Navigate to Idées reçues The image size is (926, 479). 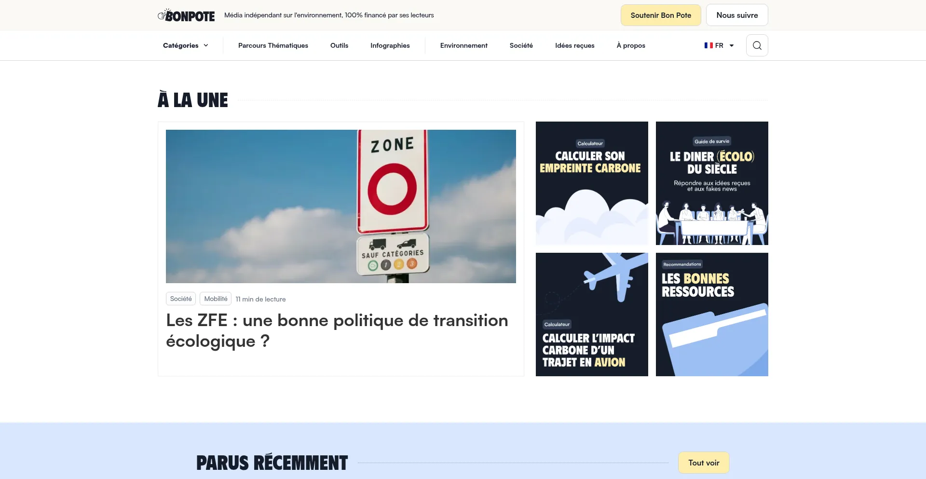(x=574, y=45)
